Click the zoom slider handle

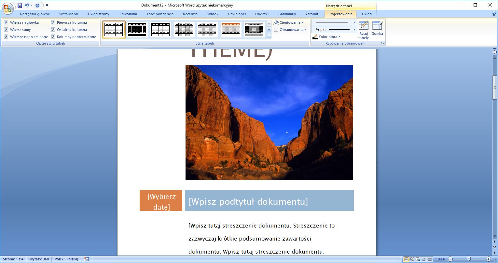coord(469,259)
